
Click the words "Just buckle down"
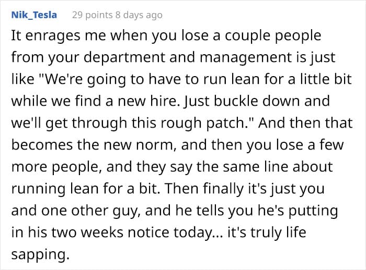pyautogui.click(x=241, y=101)
